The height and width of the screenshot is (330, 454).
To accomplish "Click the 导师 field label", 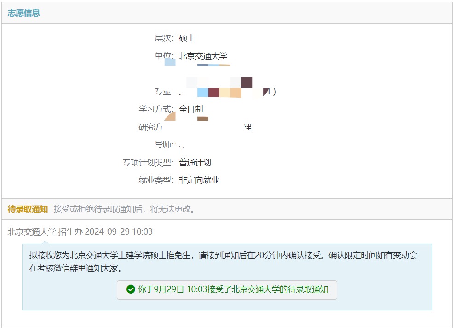I will [x=164, y=144].
